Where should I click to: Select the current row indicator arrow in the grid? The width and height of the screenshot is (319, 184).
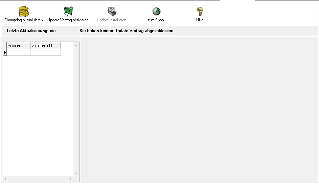pos(5,52)
